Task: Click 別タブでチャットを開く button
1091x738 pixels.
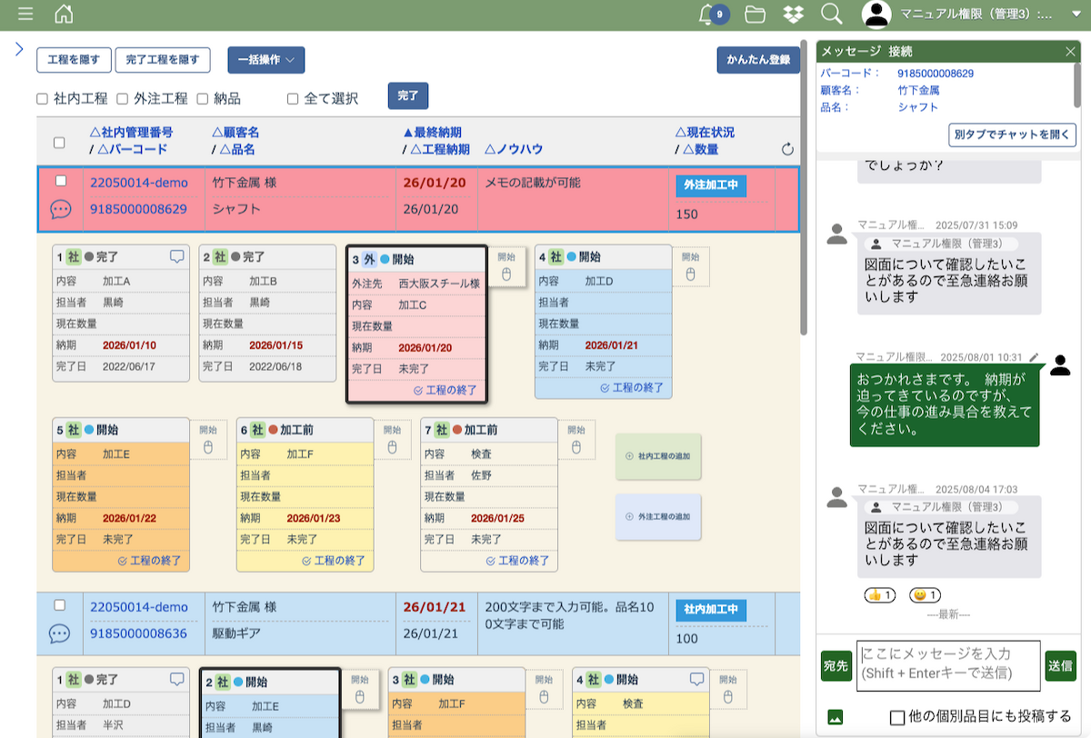Action: [1012, 135]
